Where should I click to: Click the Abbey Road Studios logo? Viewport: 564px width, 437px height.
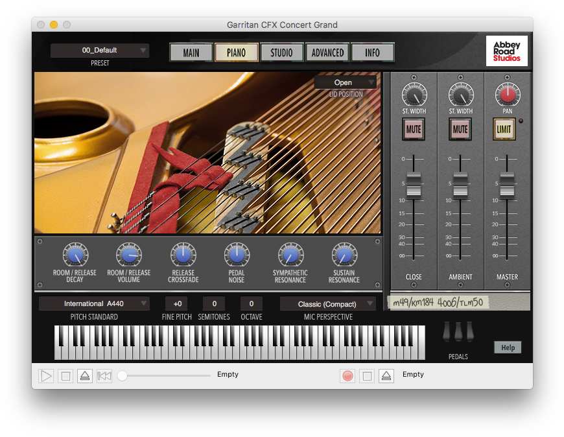pos(507,51)
